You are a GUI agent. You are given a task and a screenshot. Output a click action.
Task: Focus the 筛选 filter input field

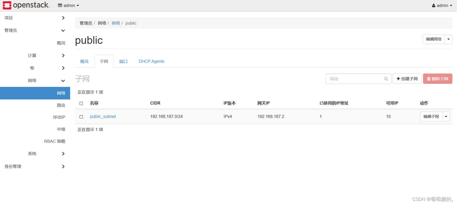359,79
